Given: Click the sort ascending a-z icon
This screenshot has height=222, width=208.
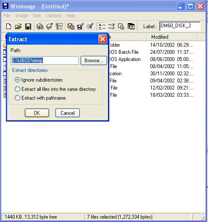Looking at the screenshot, I should click(x=102, y=26).
